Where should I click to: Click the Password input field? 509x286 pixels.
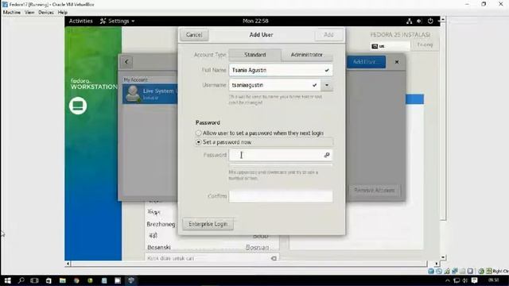click(x=281, y=155)
